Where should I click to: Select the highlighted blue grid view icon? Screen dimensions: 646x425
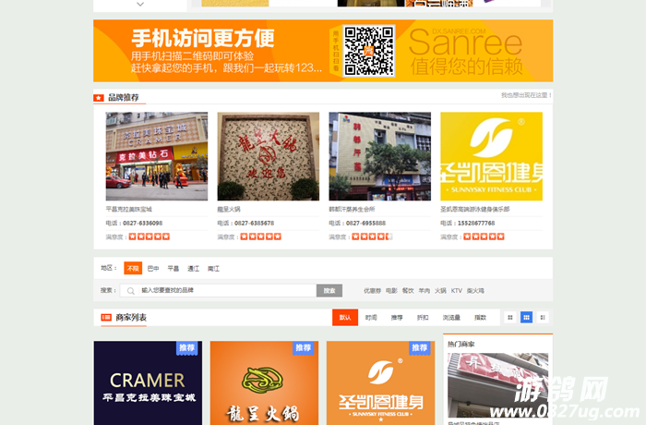[526, 317]
